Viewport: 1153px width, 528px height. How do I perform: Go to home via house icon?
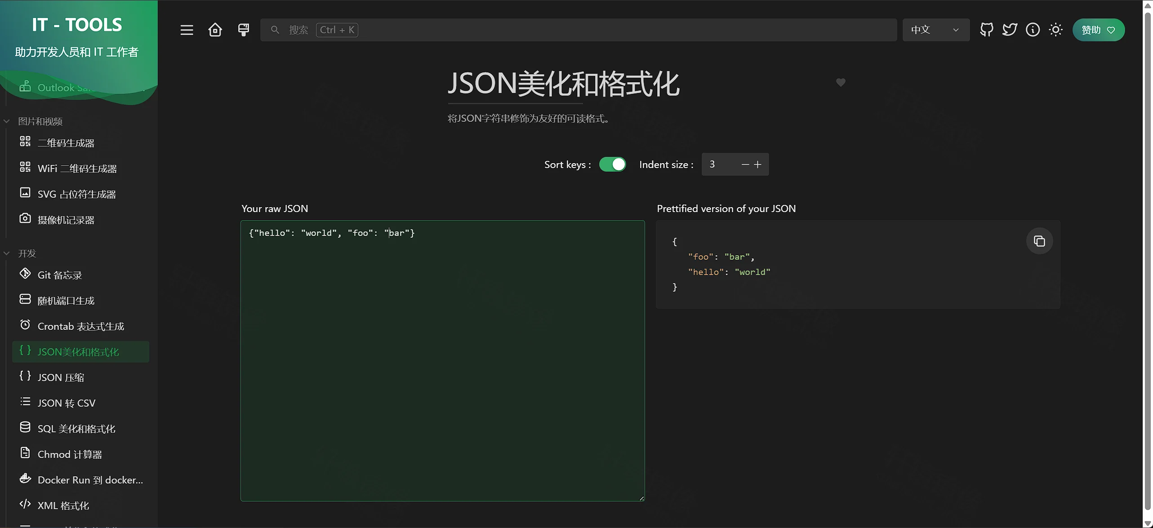pos(215,30)
